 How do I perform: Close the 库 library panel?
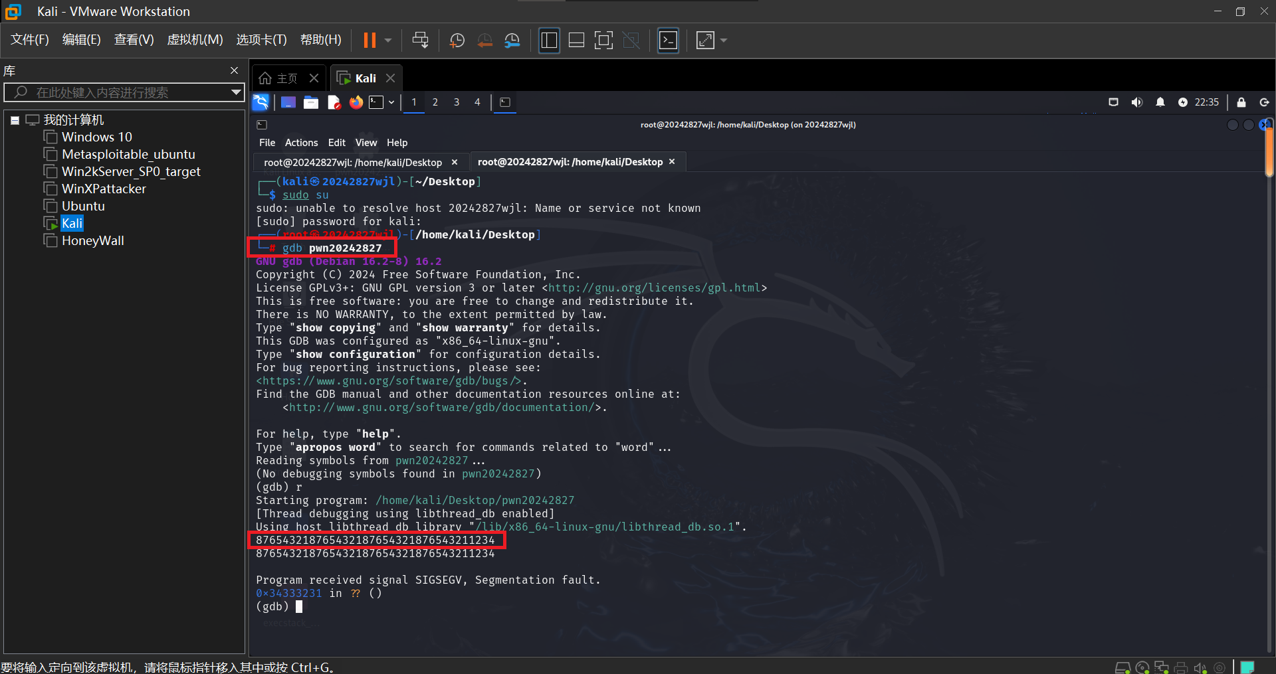click(x=234, y=70)
